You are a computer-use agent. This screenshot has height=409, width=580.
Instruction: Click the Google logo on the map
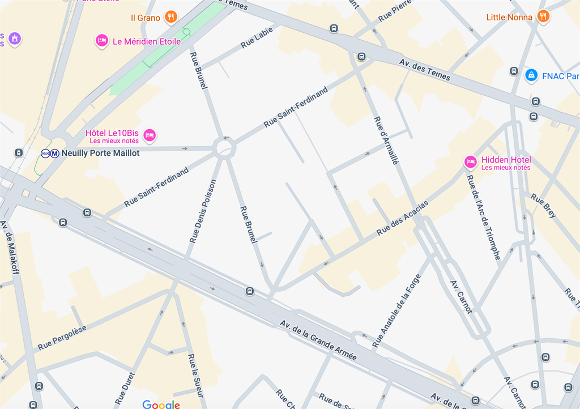pos(161,404)
